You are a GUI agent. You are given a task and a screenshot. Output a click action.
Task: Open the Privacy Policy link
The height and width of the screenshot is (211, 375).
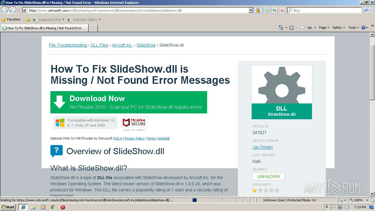(134, 138)
